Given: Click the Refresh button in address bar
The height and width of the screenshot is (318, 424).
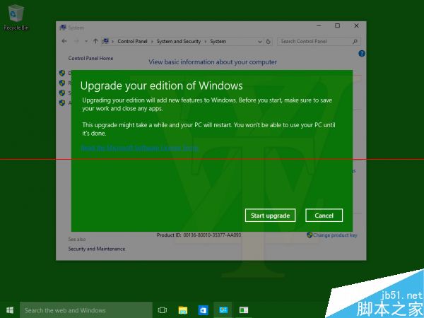Looking at the screenshot, I should [x=269, y=42].
